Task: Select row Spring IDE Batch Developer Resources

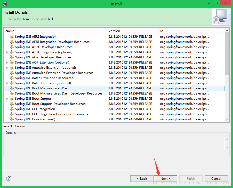Action: (x=114, y=78)
